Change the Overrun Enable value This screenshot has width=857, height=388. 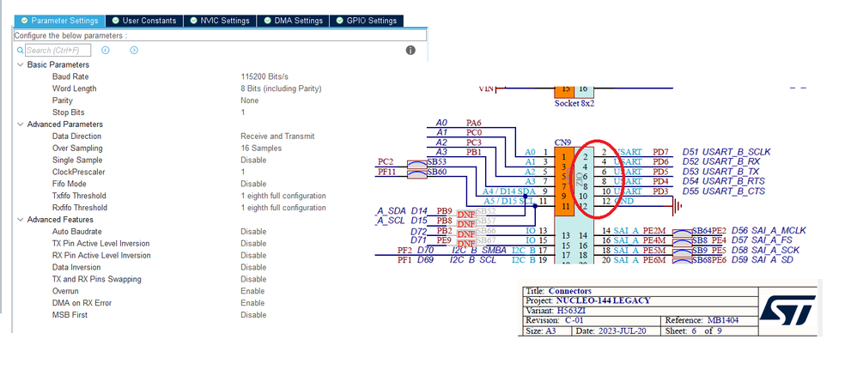252,291
